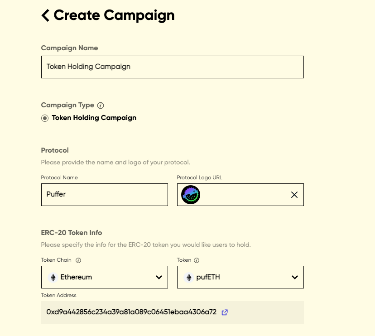The width and height of the screenshot is (375, 336).
Task: Focus the Campaign Name text field
Action: (172, 67)
